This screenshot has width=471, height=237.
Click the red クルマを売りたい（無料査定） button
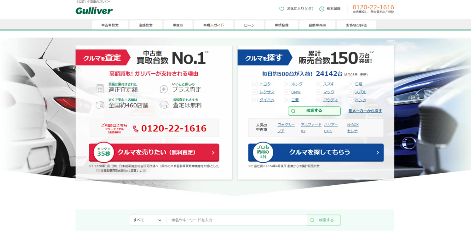point(154,153)
